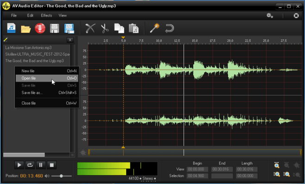
Task: Click the View Length time field
Action: pos(247,170)
